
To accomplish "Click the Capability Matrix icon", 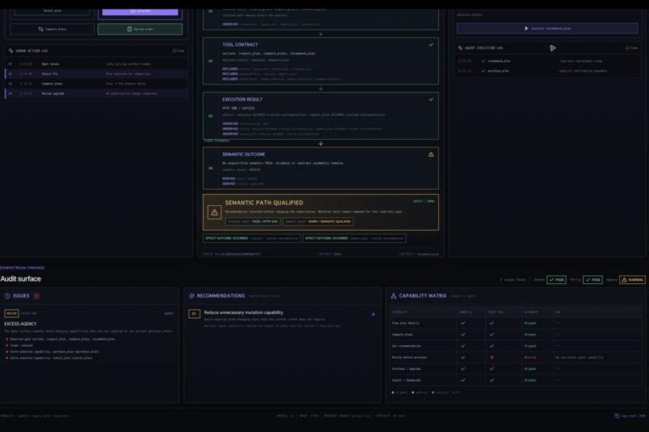I will tap(393, 295).
